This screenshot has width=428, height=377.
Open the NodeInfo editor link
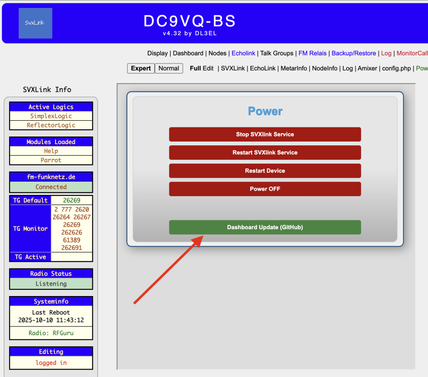coord(325,68)
